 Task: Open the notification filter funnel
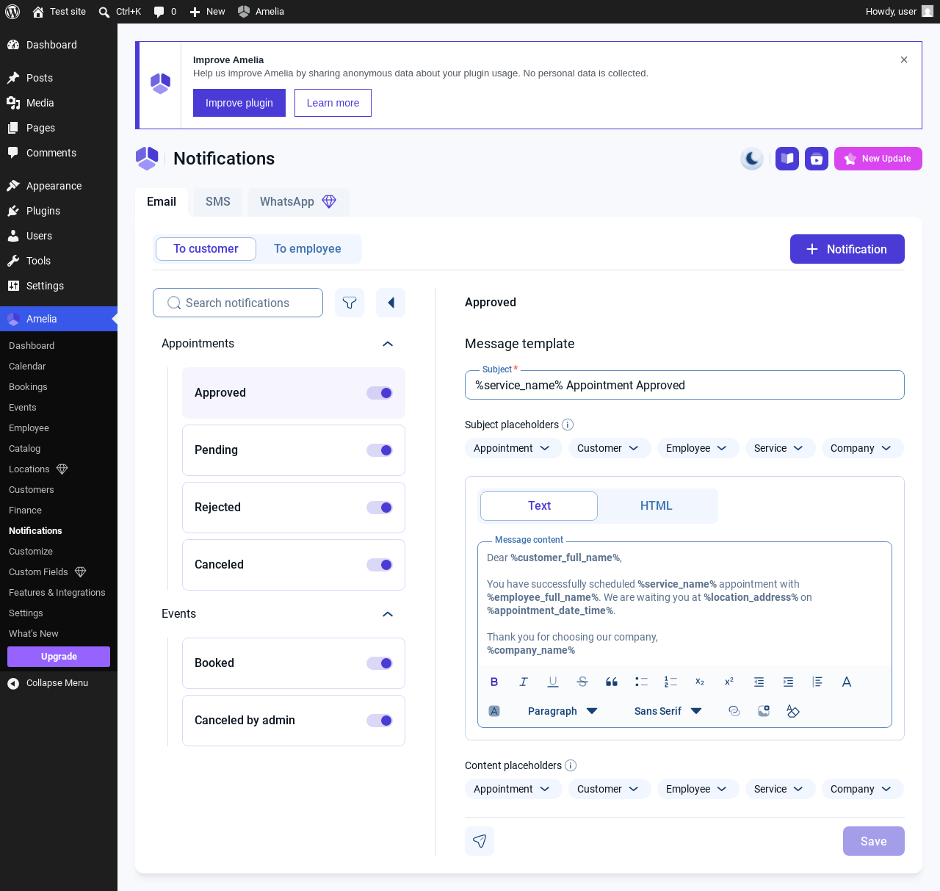[350, 303]
